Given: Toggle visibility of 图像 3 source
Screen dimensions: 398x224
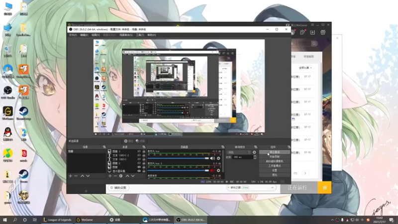Looking at the screenshot, I should click(x=139, y=151).
